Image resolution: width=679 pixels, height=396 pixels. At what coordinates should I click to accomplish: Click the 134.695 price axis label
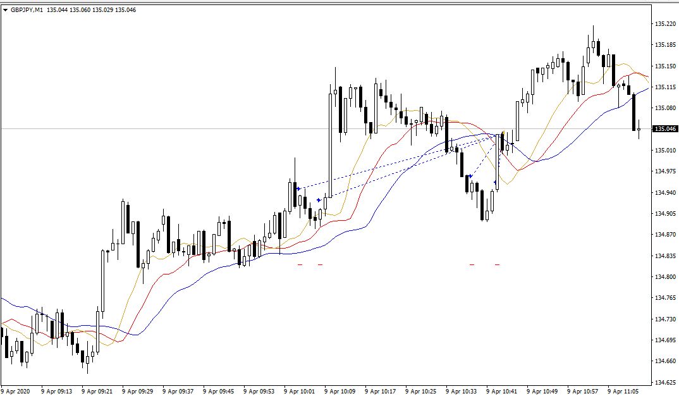(x=666, y=340)
